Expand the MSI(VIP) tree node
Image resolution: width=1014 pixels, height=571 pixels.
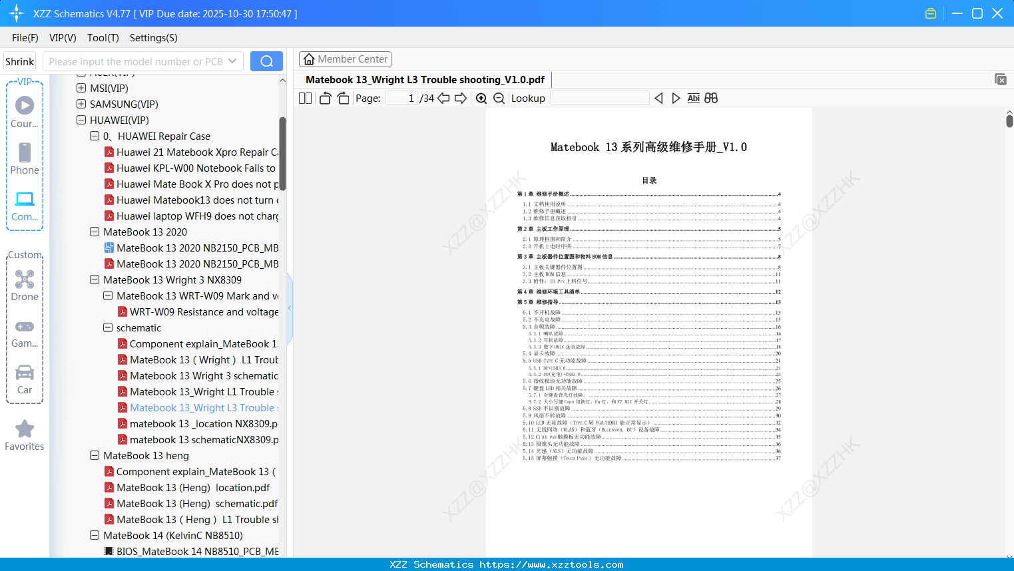81,88
